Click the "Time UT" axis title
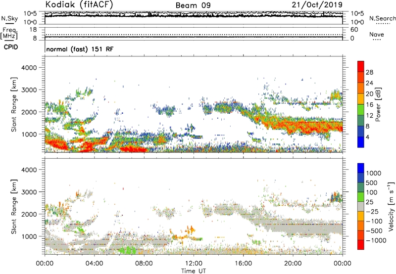This screenshot has height=274, width=396. click(194, 271)
